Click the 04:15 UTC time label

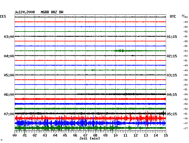(x=172, y=95)
